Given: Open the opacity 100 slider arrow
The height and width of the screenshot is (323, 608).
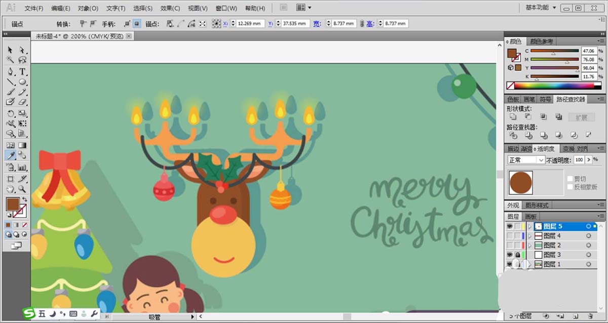Looking at the screenshot, I should [x=588, y=160].
